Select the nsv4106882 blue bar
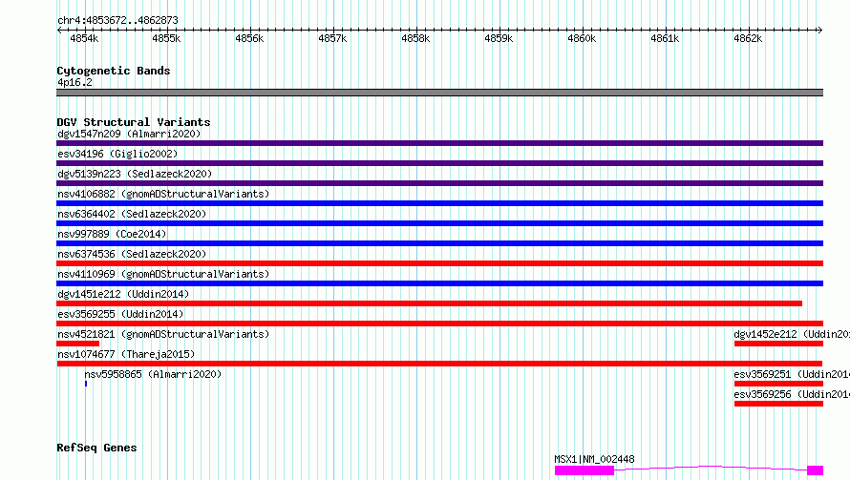 tap(439, 203)
